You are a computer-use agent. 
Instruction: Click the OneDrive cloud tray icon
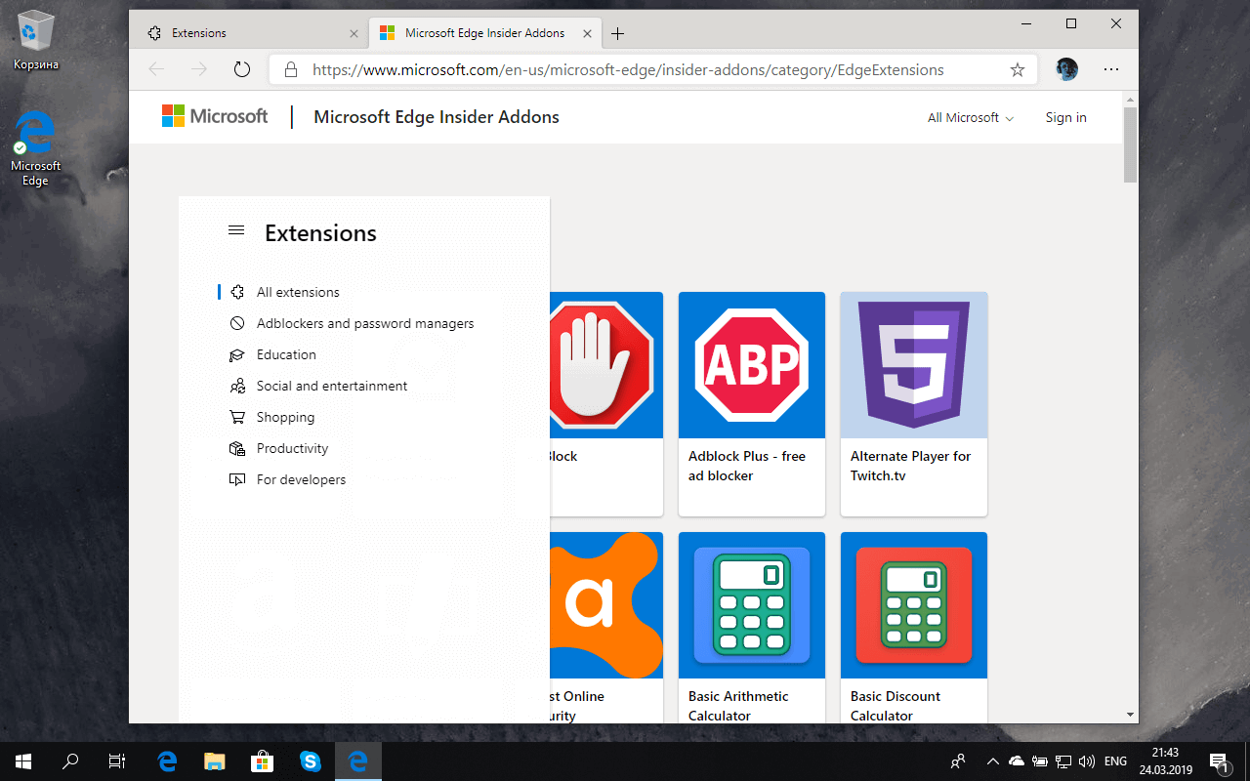click(x=1017, y=761)
